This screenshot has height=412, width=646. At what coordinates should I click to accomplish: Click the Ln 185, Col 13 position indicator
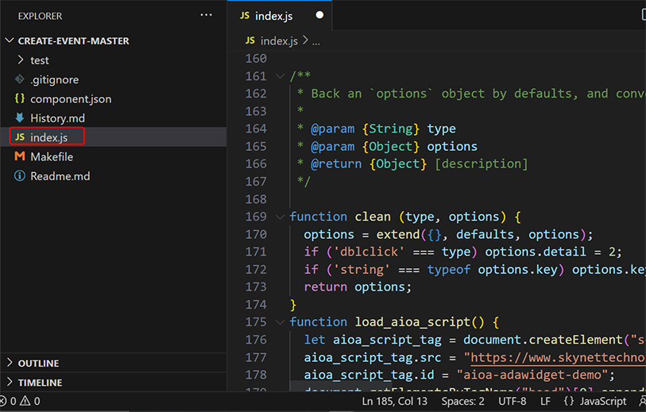[395, 402]
